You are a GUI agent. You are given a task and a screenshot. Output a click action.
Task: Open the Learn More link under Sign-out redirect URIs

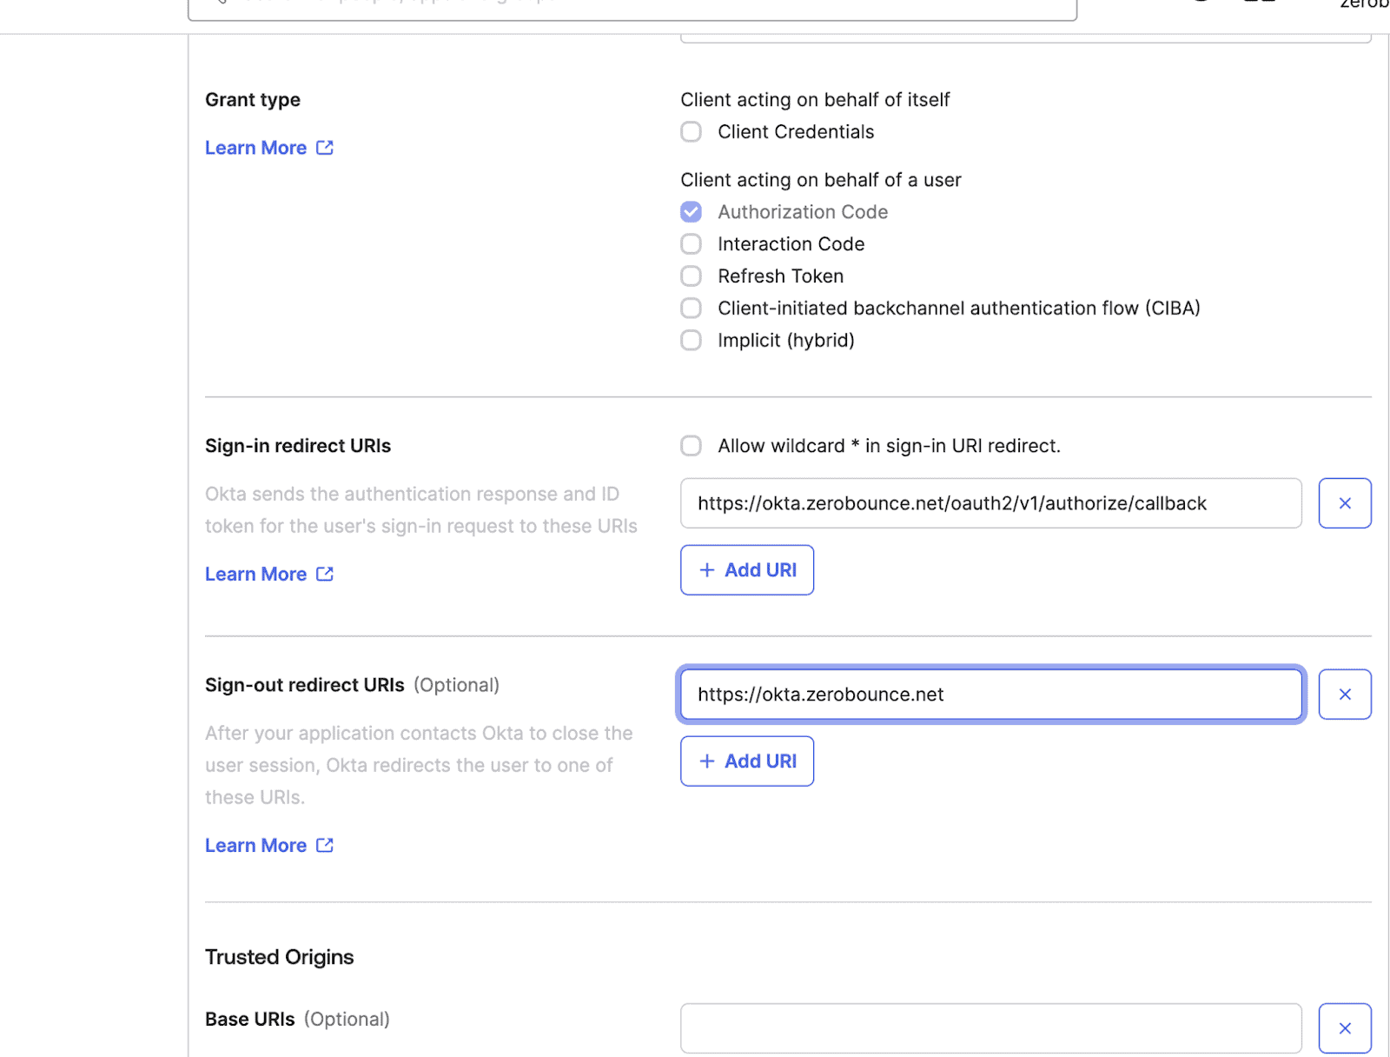[x=256, y=845]
